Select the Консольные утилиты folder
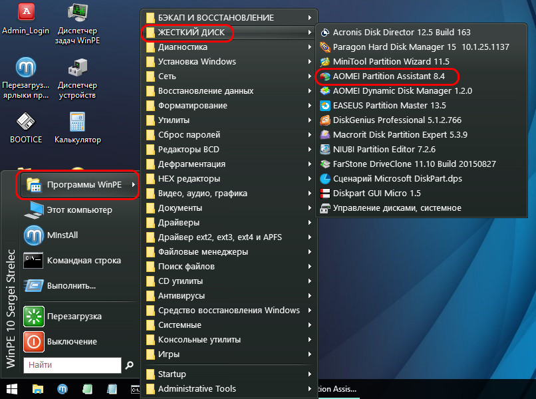Viewport: 536px width, 399px height. (x=229, y=340)
